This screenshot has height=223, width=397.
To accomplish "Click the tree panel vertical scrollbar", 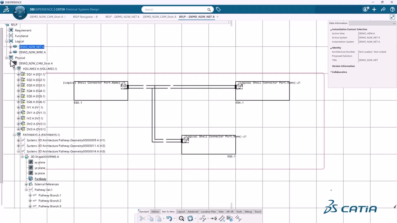I will click(x=2, y=105).
